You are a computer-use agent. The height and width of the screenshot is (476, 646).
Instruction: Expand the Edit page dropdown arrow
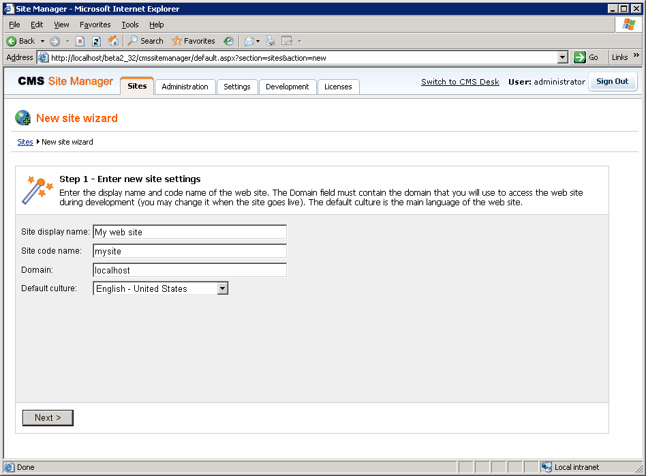click(300, 41)
